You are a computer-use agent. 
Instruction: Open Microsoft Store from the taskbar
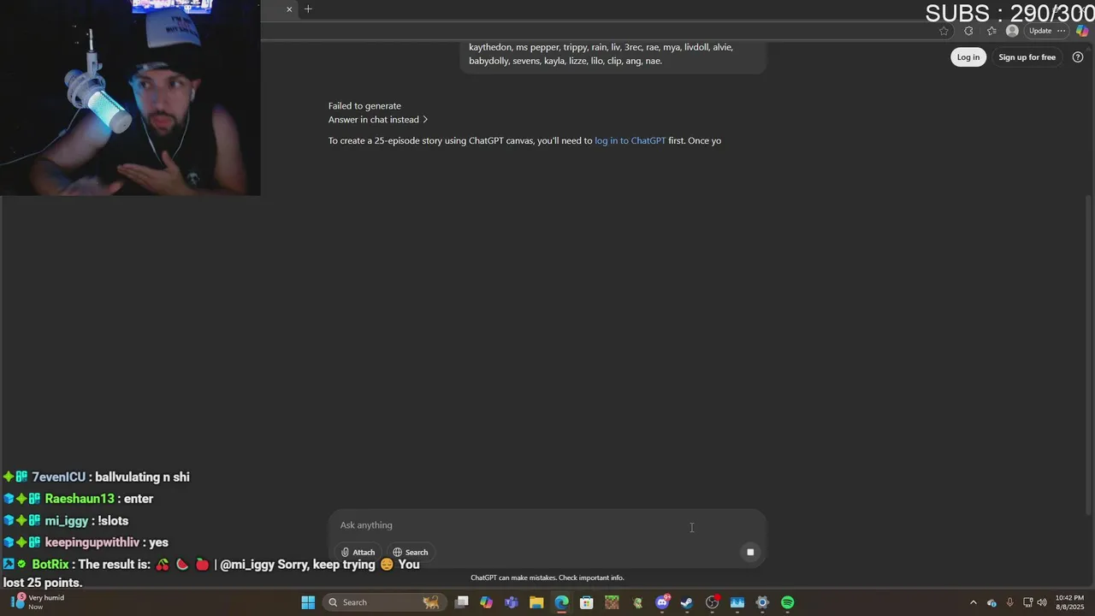(587, 602)
